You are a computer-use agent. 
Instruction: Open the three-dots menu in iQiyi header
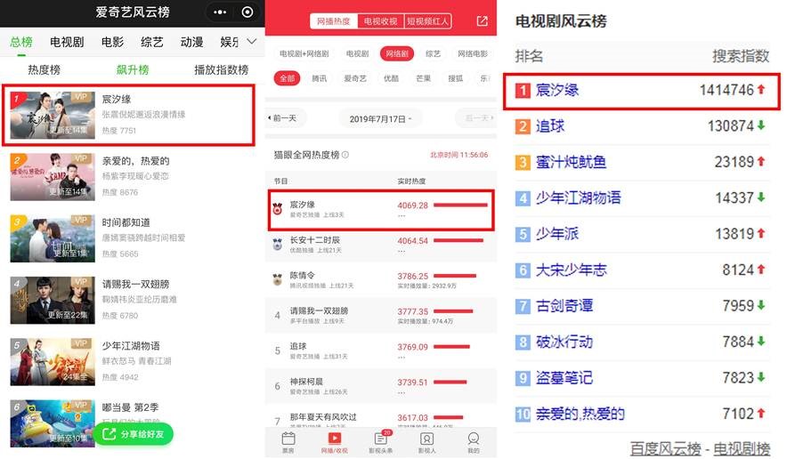[x=220, y=12]
